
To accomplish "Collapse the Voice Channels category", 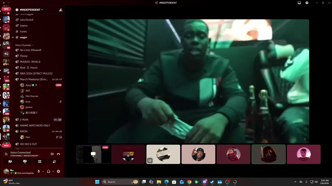I will coord(24,45).
